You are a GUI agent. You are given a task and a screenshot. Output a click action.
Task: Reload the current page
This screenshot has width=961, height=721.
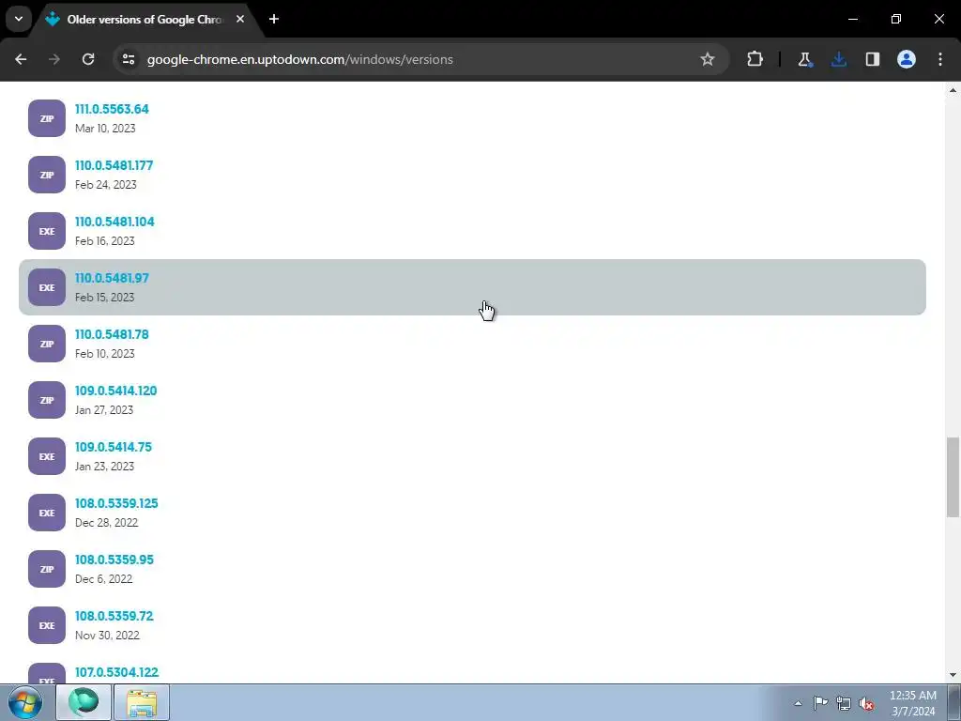coord(88,59)
